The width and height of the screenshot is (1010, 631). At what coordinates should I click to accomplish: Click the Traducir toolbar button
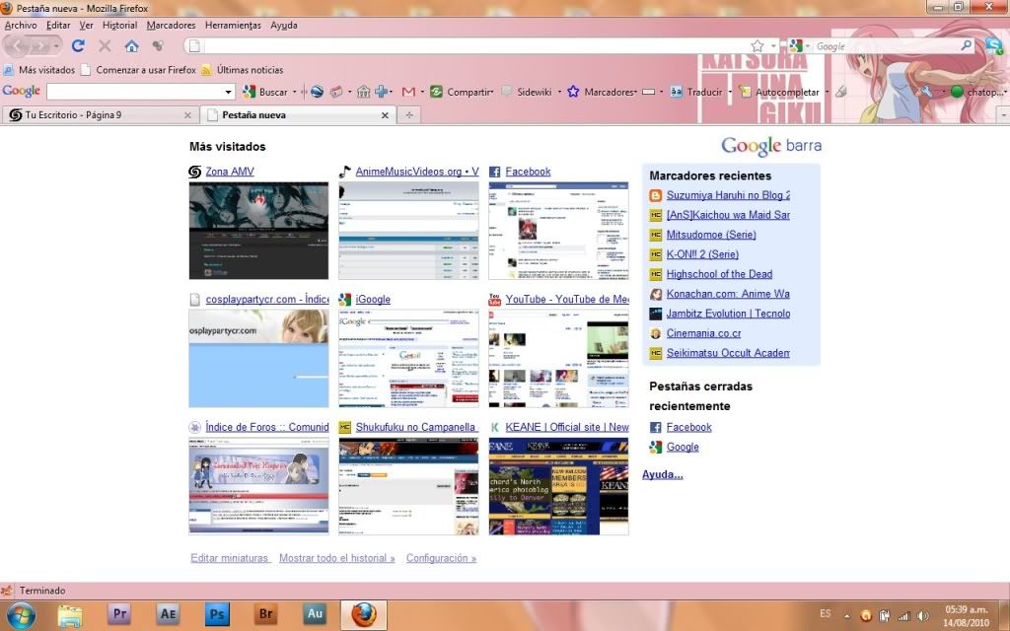[696, 92]
